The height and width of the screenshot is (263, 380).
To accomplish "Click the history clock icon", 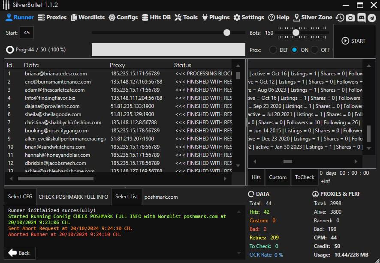I will [340, 18].
